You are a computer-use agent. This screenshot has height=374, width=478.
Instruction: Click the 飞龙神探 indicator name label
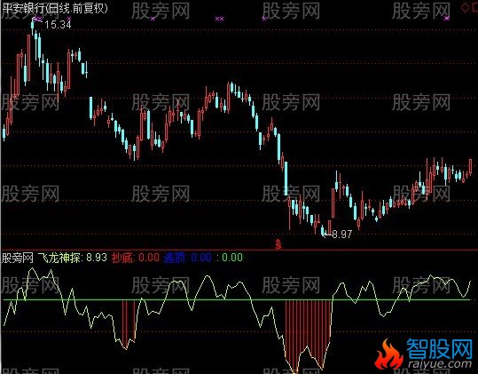pos(59,258)
